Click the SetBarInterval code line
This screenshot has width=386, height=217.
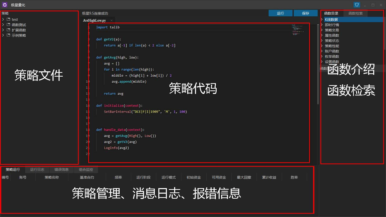pyautogui.click(x=146, y=112)
